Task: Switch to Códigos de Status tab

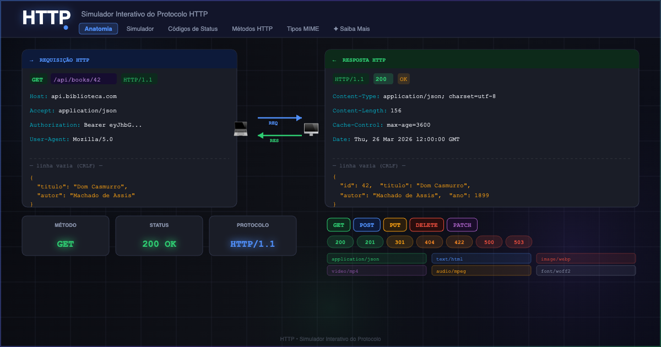Action: click(x=193, y=29)
